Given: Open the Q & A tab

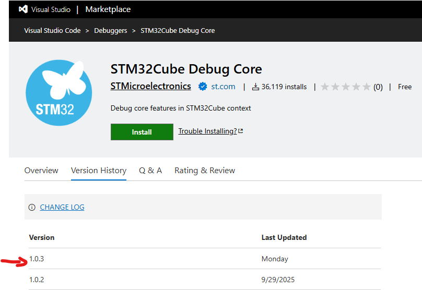Looking at the screenshot, I should click(150, 171).
